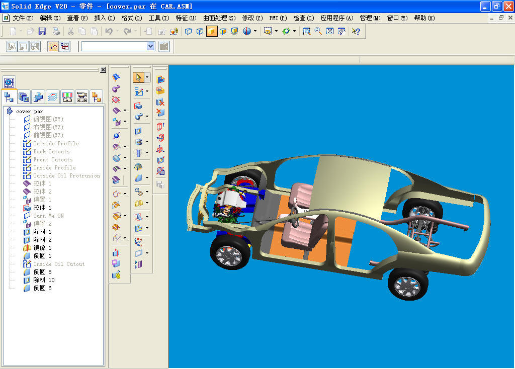Viewport: 515px width, 369px height.
Task: Click the Print icon
Action: pos(56,31)
